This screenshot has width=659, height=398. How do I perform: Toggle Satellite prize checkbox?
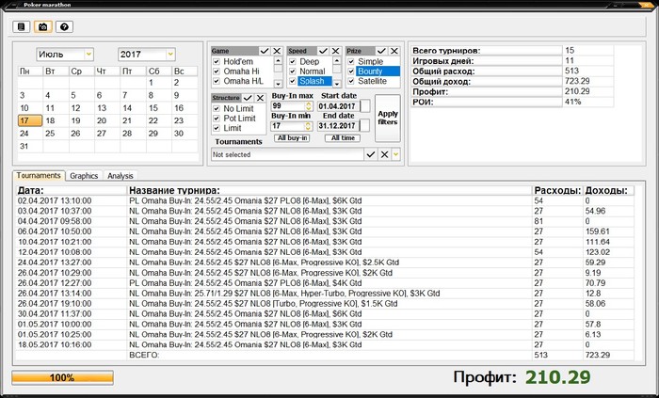[351, 81]
